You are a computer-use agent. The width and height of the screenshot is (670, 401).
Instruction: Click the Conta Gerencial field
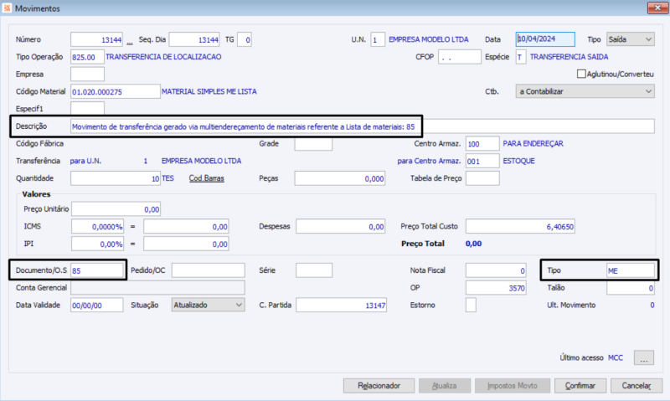pyautogui.click(x=157, y=288)
